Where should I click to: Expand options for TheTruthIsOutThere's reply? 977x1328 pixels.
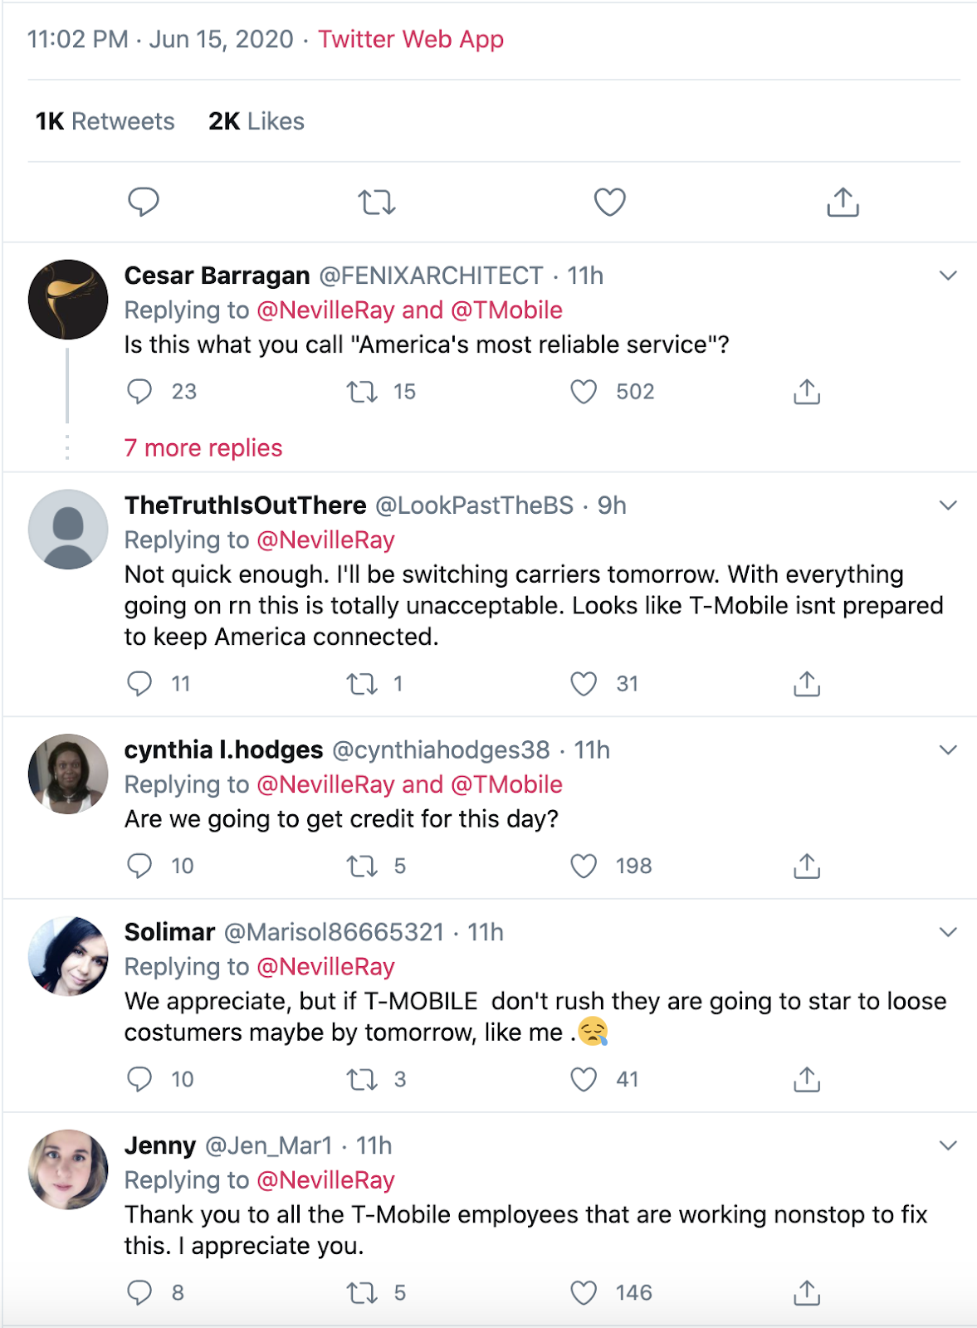coord(948,505)
